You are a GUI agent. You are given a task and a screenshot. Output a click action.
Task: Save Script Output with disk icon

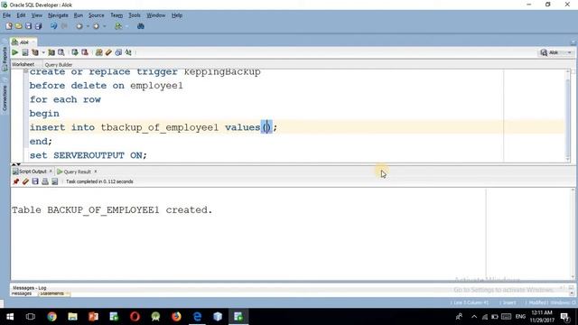coord(35,181)
